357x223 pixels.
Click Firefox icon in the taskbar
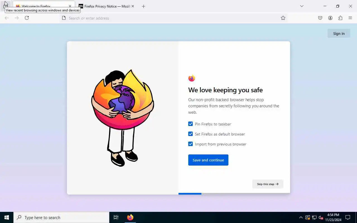pyautogui.click(x=130, y=217)
